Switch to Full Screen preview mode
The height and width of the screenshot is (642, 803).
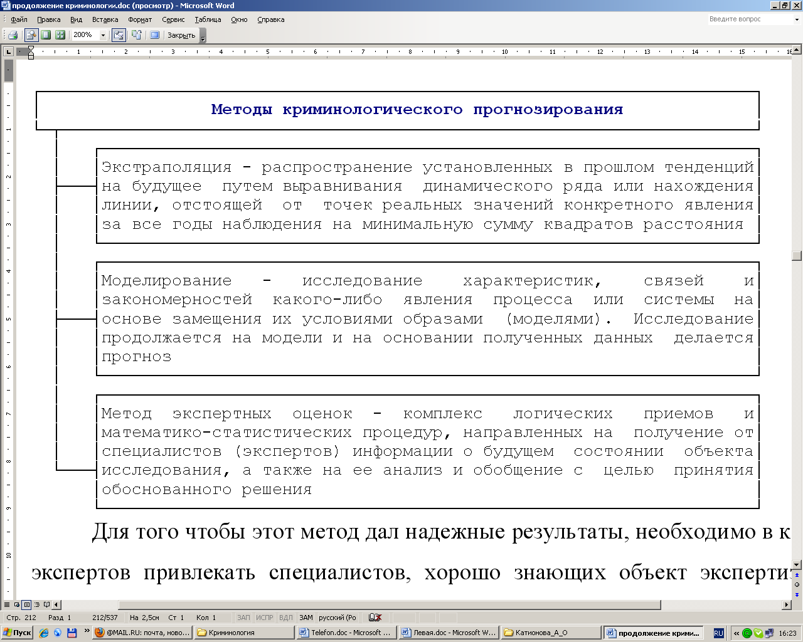pos(154,35)
